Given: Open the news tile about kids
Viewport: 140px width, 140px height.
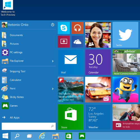Looking at the screenshot, I should (x=126, y=117).
